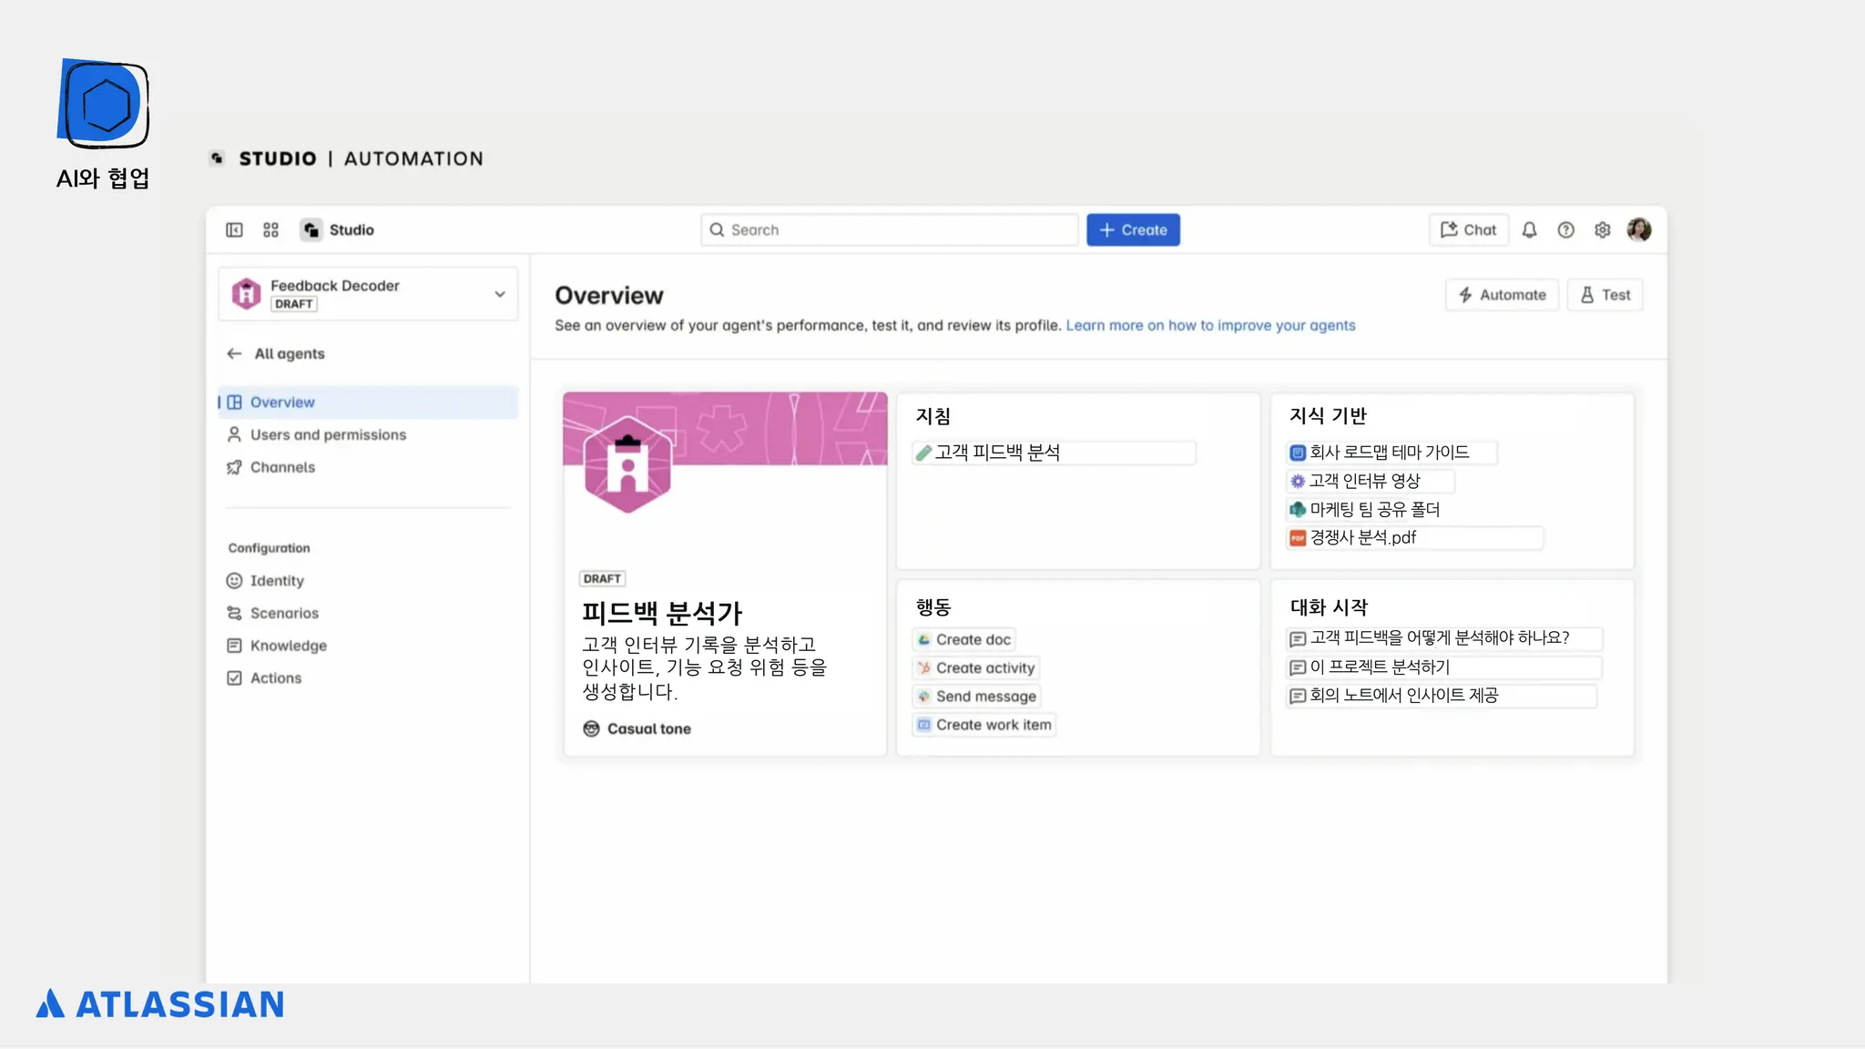Open the app switcher grid icon
Screen dimensions: 1865x1049
click(270, 230)
